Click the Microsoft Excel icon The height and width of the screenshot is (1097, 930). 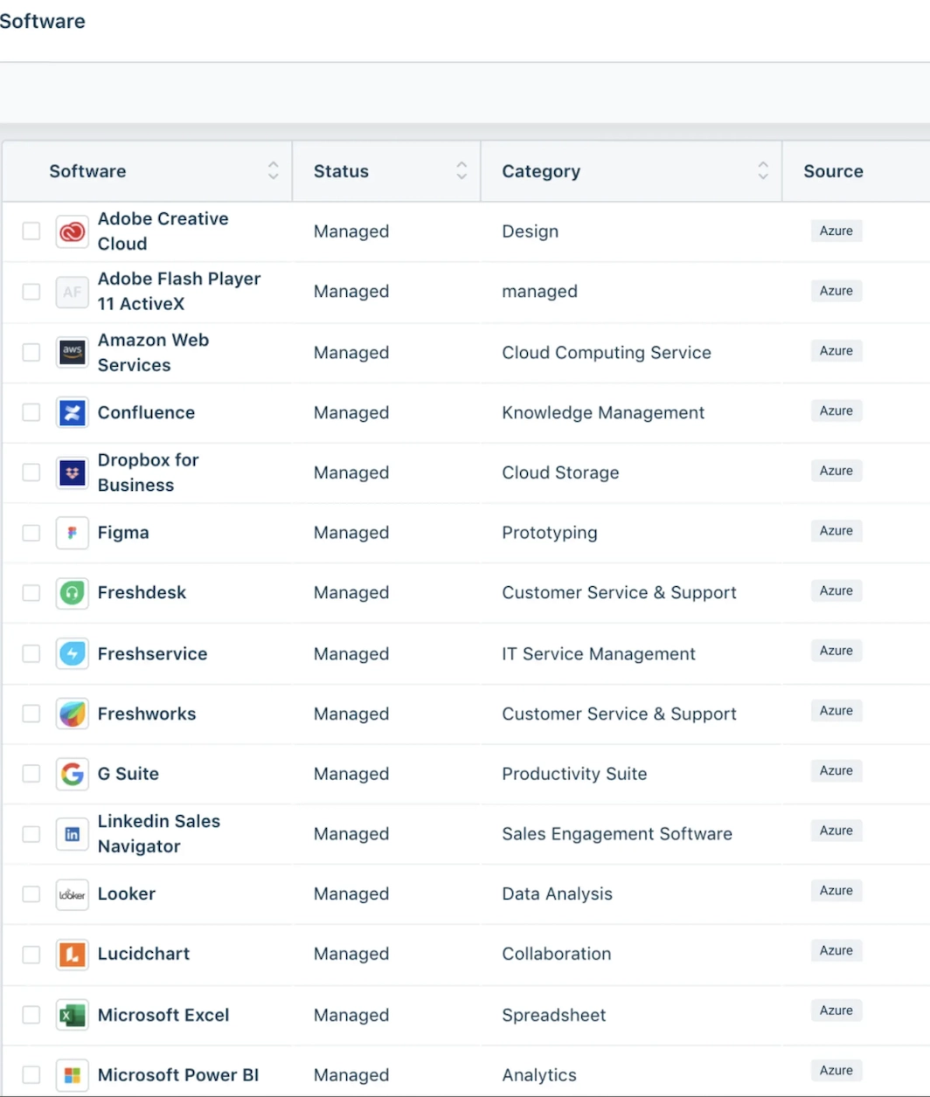(x=73, y=1015)
